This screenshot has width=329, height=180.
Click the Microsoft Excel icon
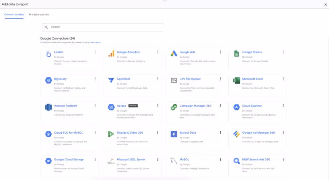pyautogui.click(x=236, y=80)
